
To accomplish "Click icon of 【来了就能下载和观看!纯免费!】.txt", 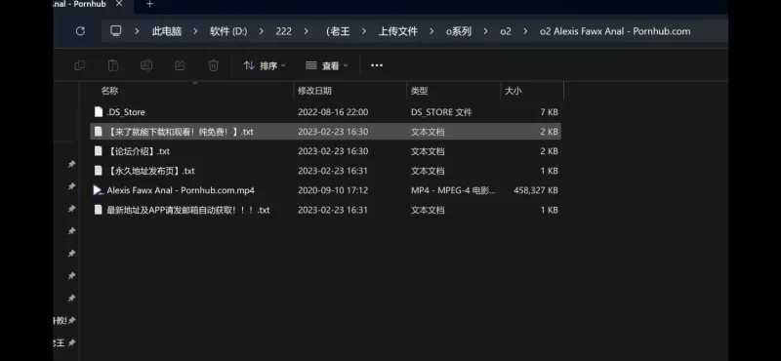I will pyautogui.click(x=99, y=132).
